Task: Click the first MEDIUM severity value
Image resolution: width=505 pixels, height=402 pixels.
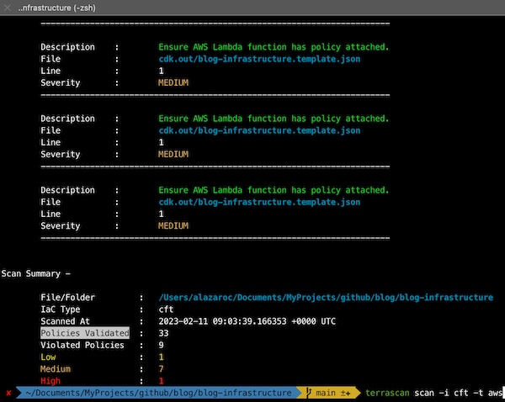Action: coord(173,82)
